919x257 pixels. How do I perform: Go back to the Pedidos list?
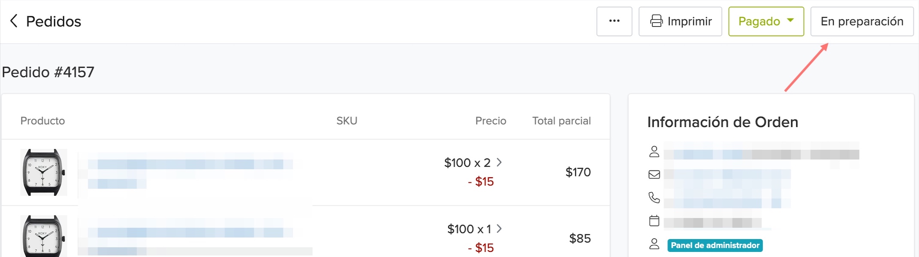coord(53,21)
